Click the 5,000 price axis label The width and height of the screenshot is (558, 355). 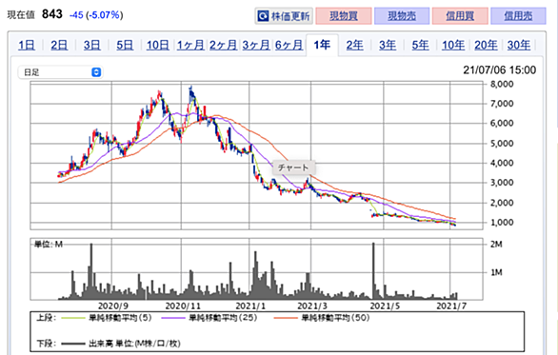[502, 144]
